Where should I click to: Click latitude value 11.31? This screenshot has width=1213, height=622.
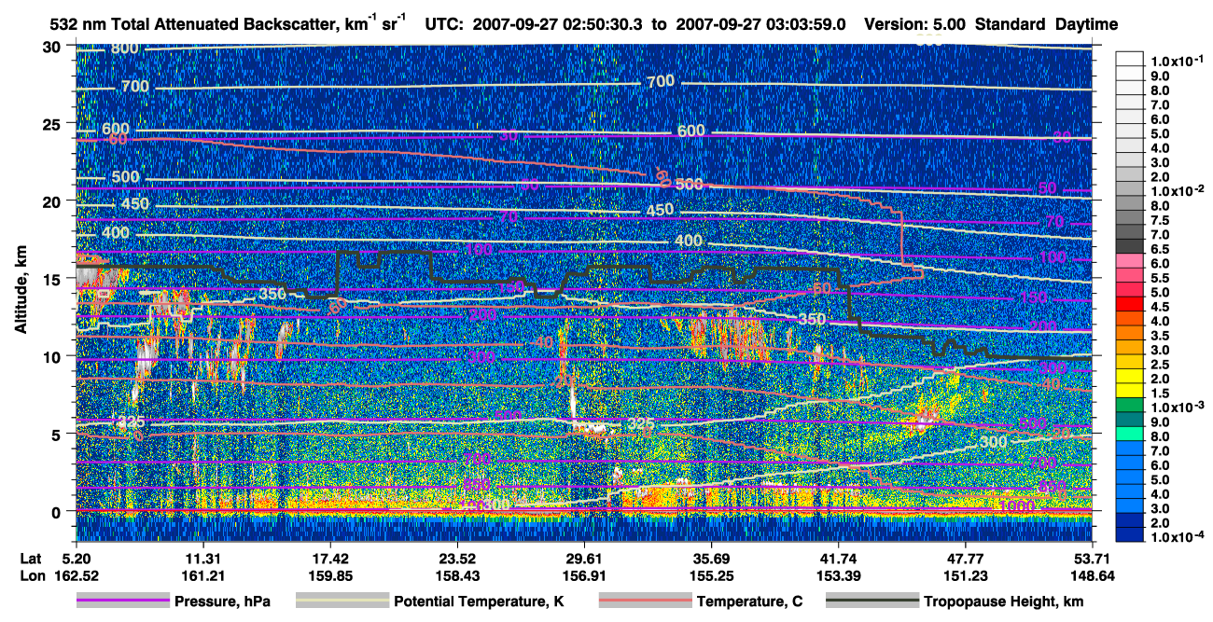coord(202,559)
